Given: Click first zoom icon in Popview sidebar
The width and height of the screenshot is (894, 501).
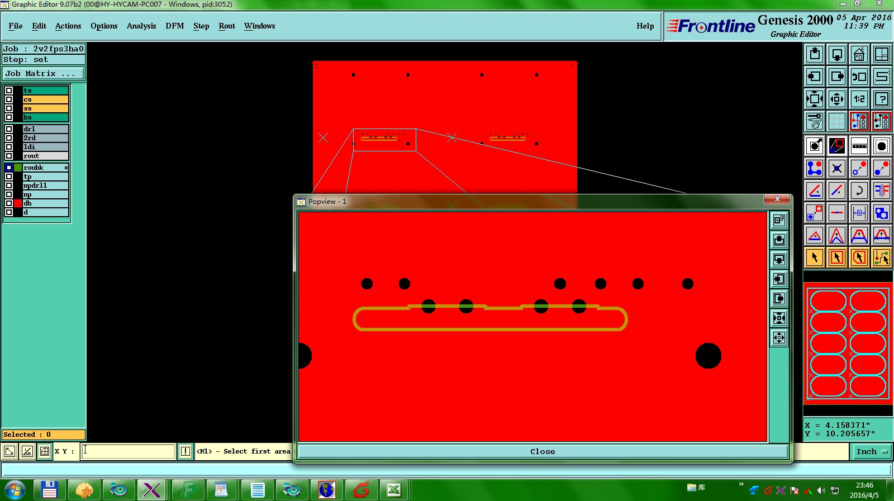Looking at the screenshot, I should tap(779, 220).
